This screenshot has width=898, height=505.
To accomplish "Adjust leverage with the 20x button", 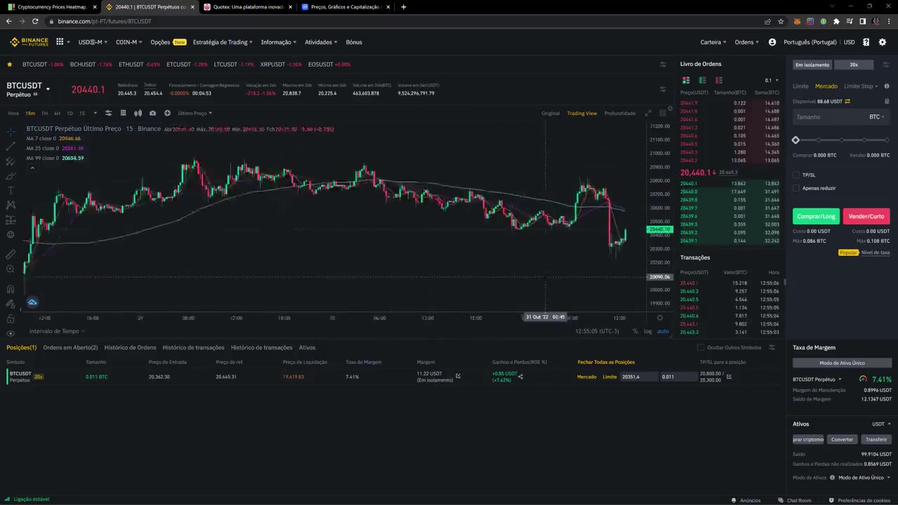I will pyautogui.click(x=854, y=65).
